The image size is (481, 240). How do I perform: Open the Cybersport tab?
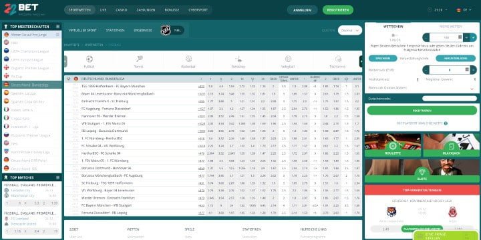coord(198,10)
